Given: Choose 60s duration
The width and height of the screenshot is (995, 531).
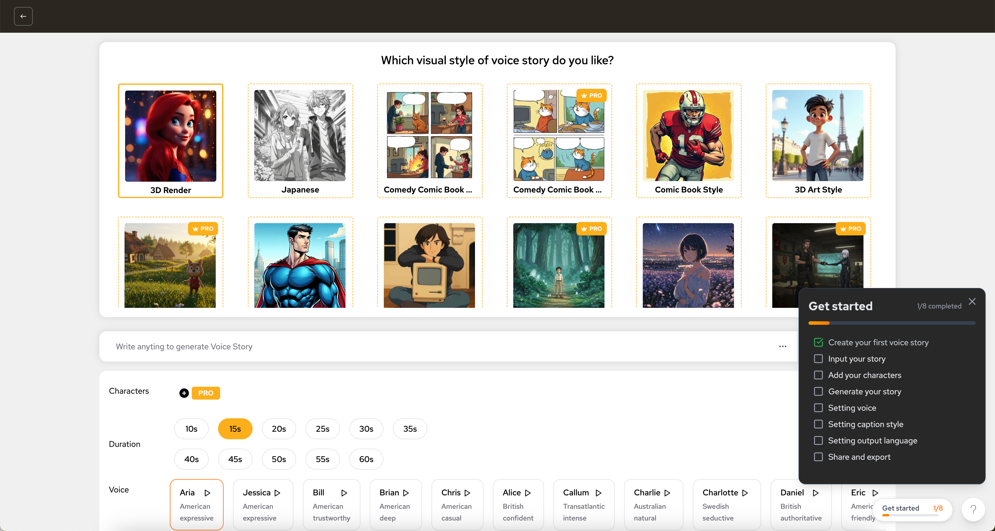Looking at the screenshot, I should point(366,459).
